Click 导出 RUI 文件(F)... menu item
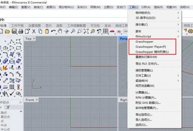Image resolution: width=193 pixels, height=131 pixels. pos(155,64)
